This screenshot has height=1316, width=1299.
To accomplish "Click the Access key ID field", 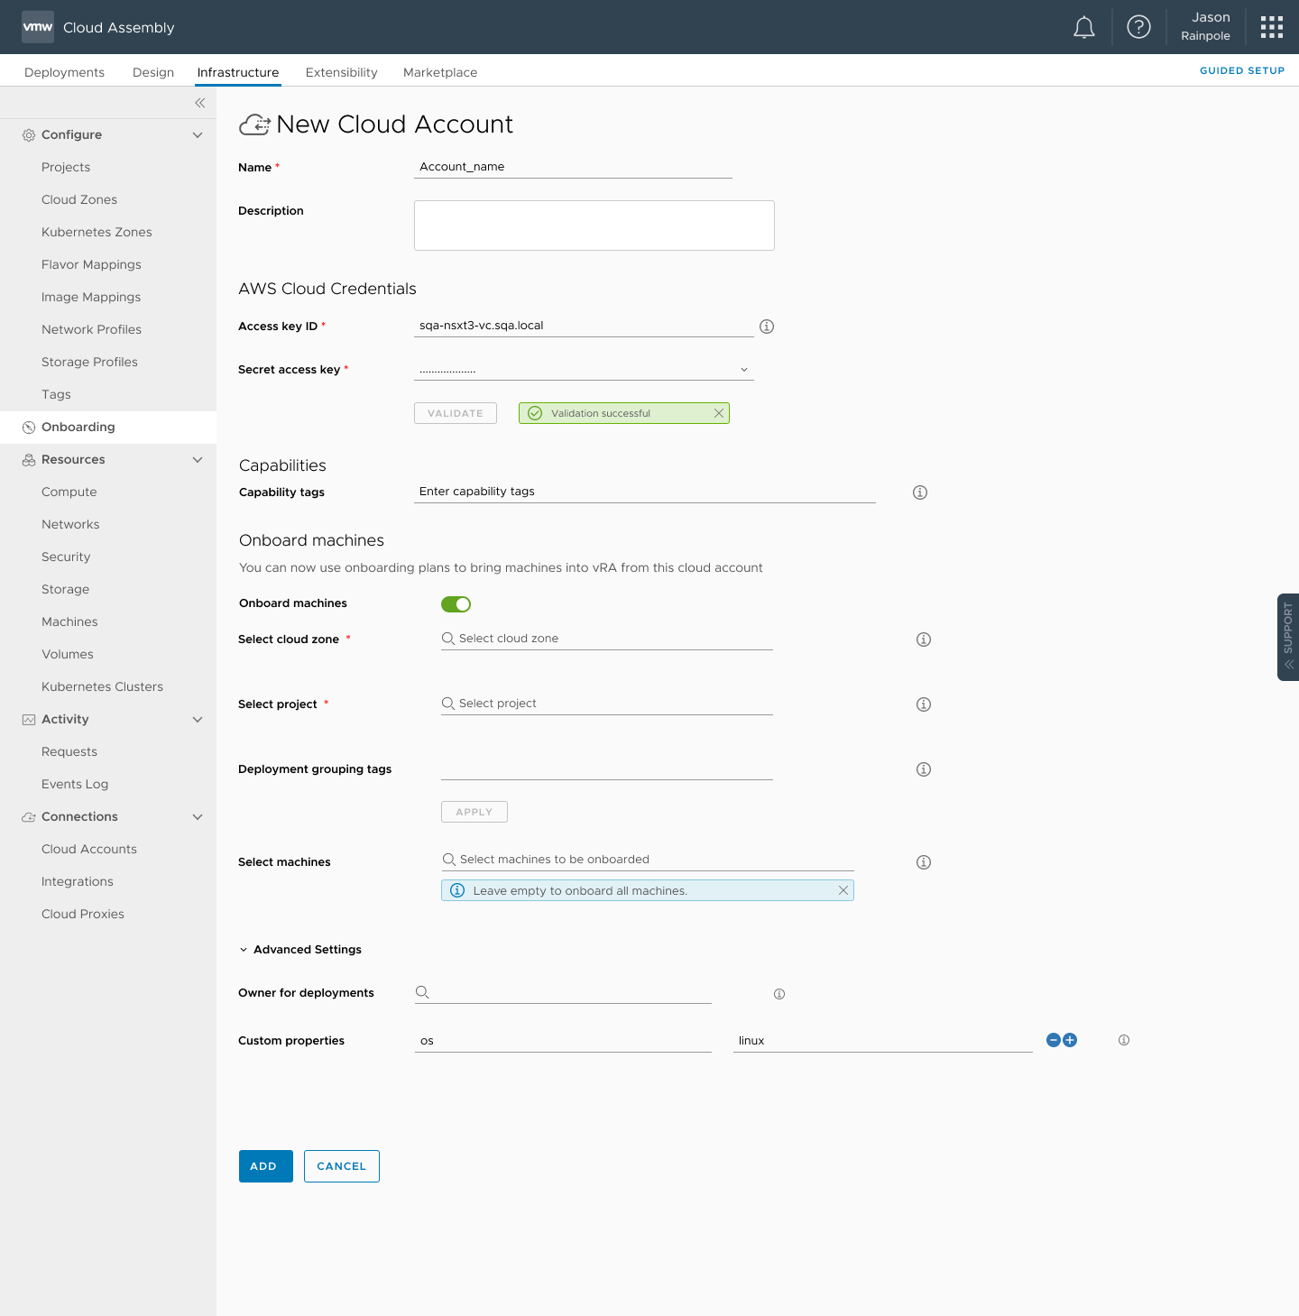I will click(584, 326).
